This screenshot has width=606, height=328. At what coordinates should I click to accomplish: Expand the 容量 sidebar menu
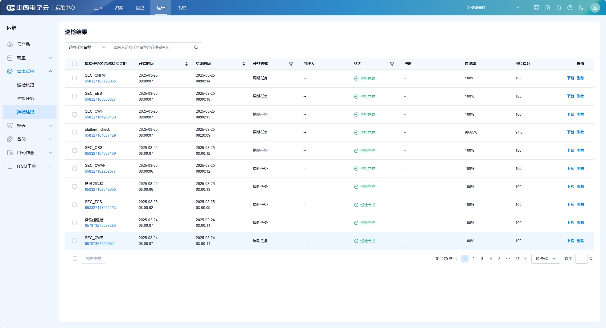coord(51,58)
